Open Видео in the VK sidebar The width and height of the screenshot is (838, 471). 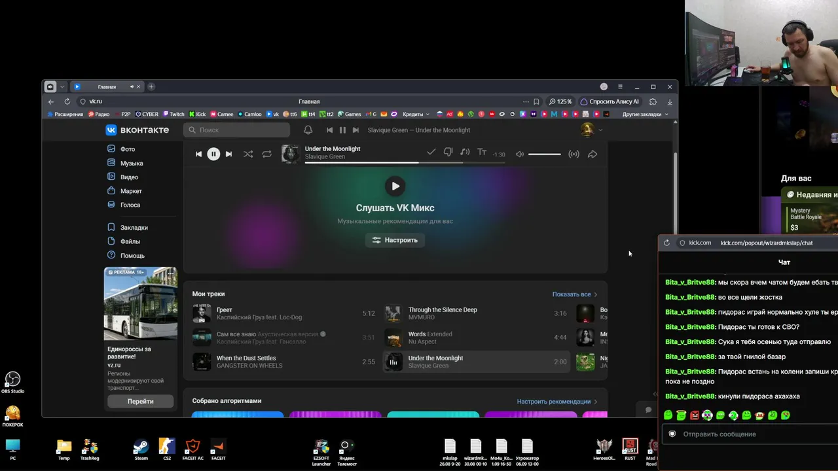[129, 177]
